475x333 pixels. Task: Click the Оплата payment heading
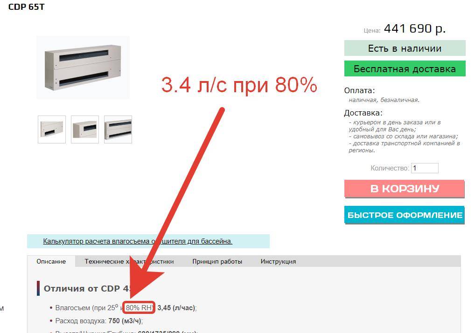click(359, 90)
